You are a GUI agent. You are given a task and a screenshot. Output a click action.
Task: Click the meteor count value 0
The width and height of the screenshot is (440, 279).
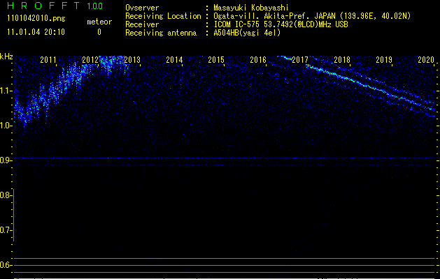[x=99, y=32]
